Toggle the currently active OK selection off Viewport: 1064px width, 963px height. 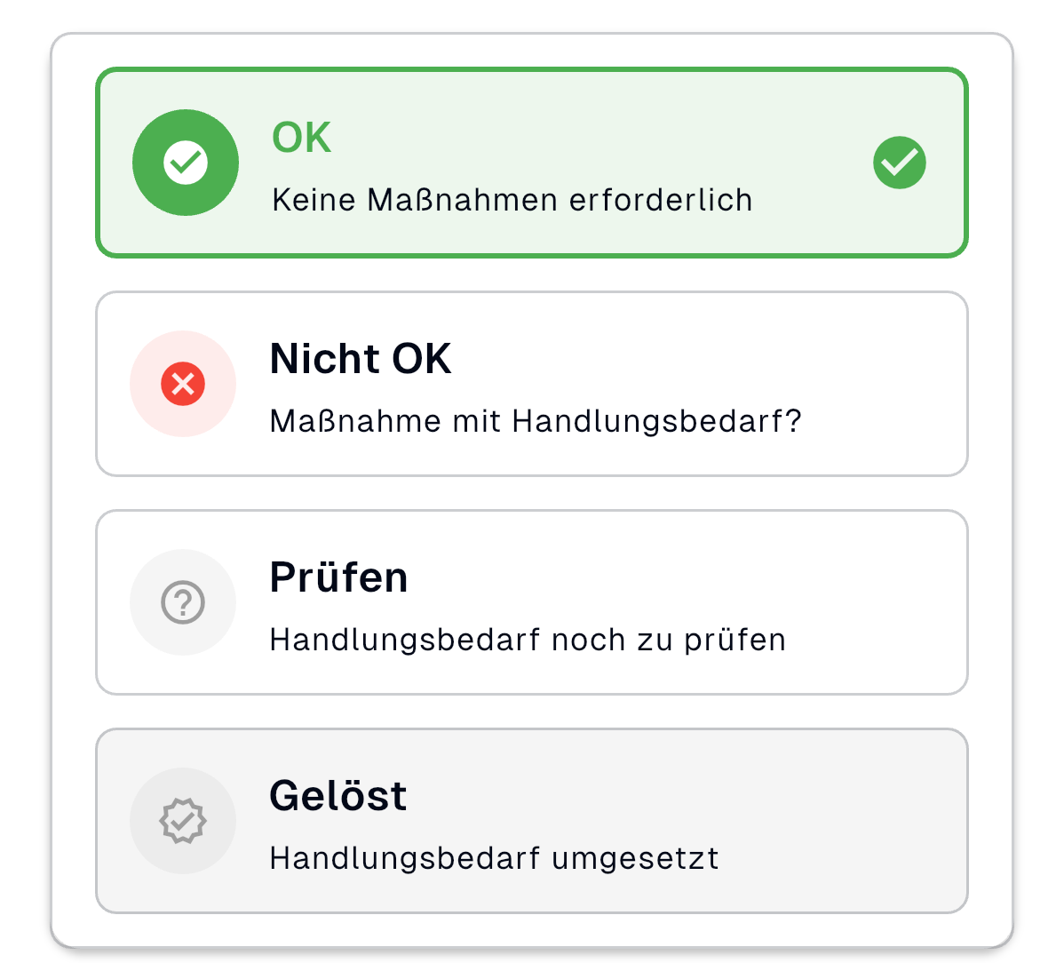pos(531,163)
